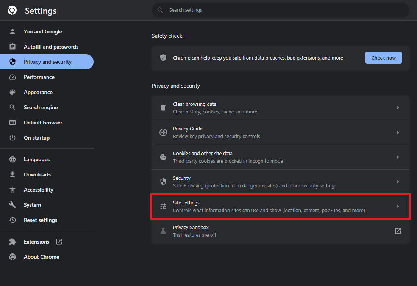The height and width of the screenshot is (286, 417).
Task: Expand Privacy Guide using its right arrow
Action: 398,132
